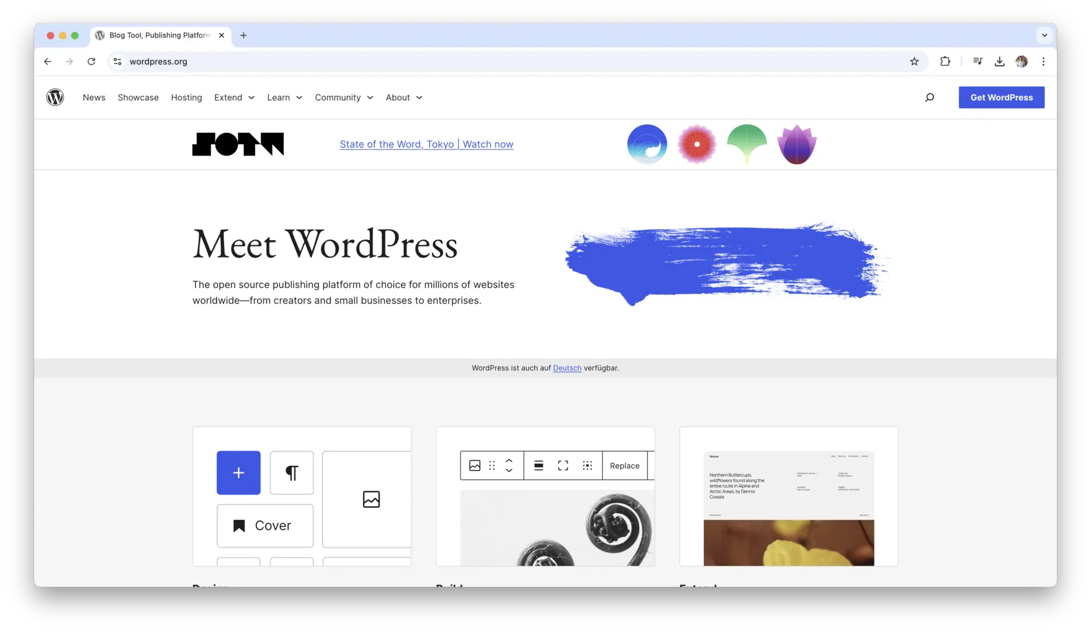Open the media controls icon in toolbar
The width and height of the screenshot is (1091, 632).
coord(978,61)
